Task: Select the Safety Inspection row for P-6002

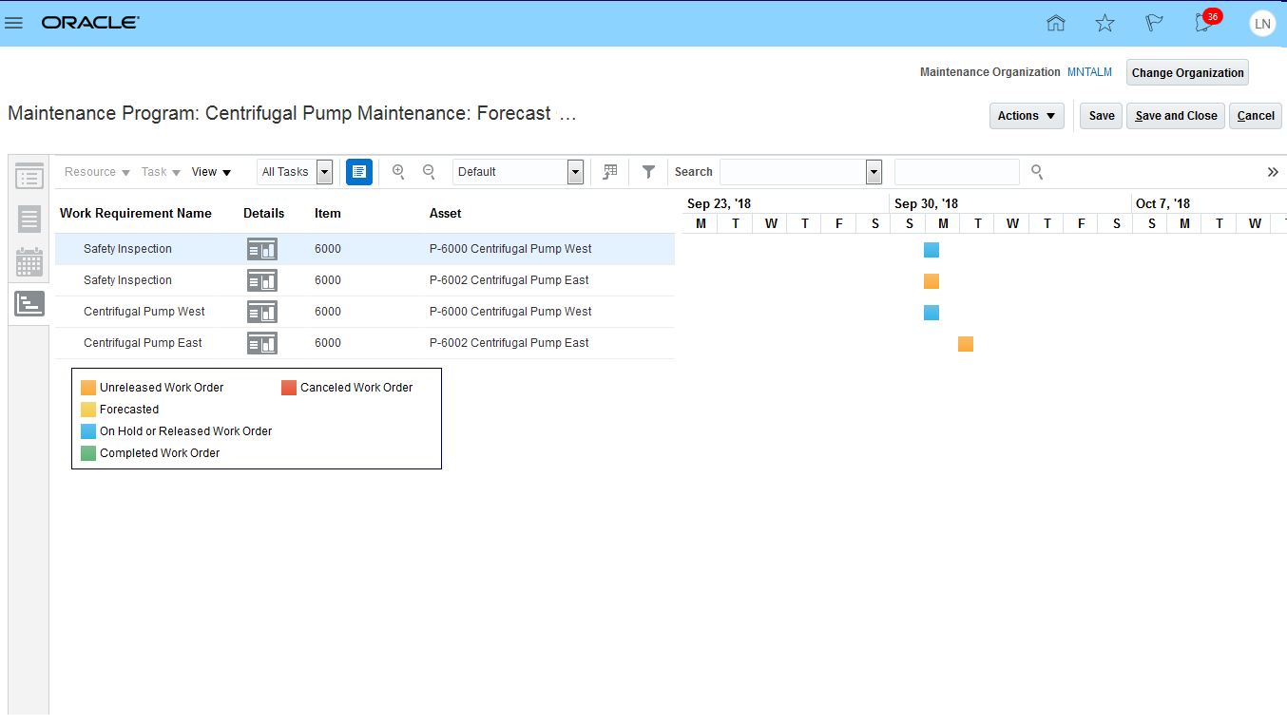Action: 365,280
